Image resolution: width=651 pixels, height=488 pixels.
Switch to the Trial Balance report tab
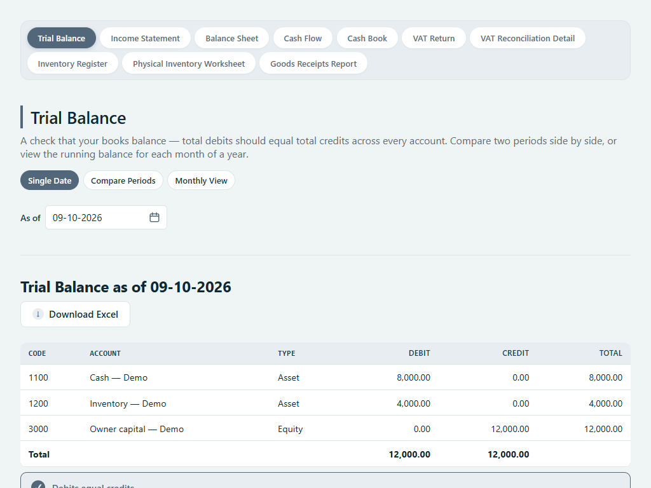pos(62,38)
